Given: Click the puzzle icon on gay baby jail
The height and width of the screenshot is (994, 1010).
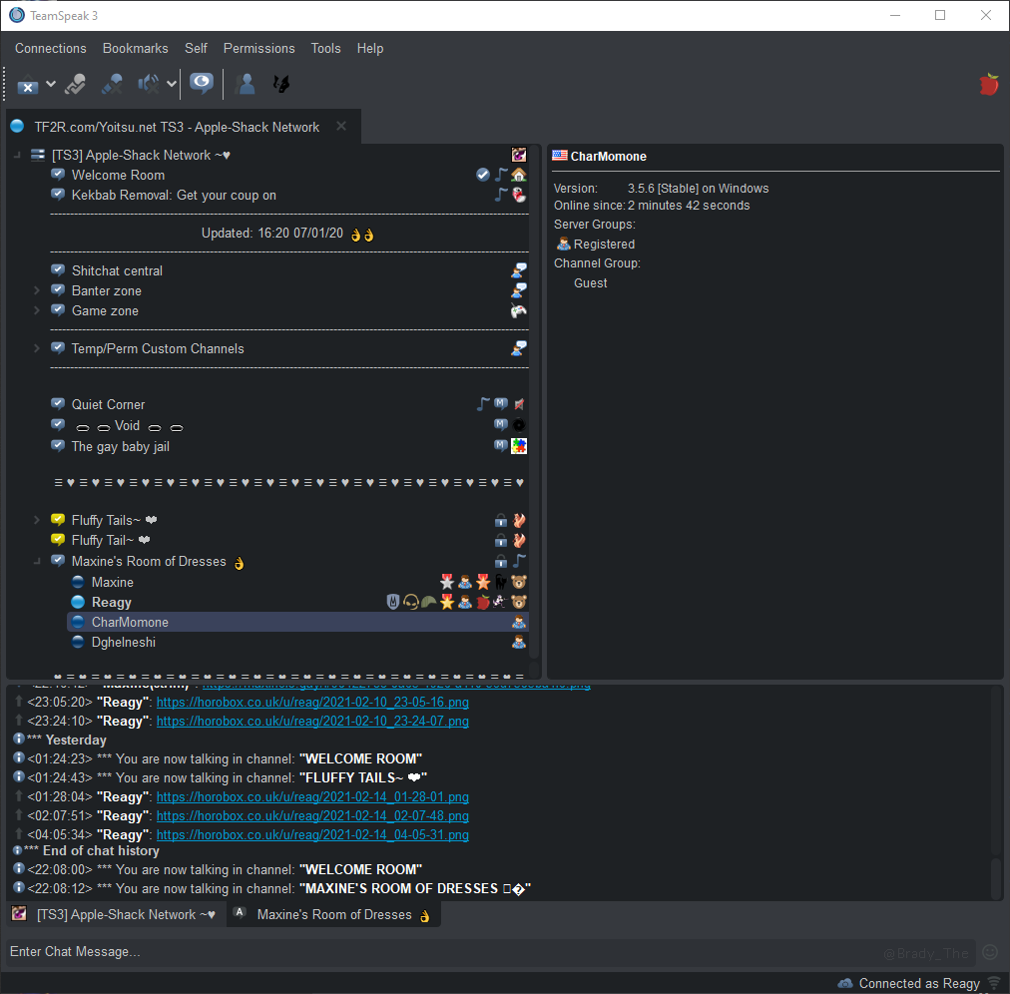Looking at the screenshot, I should [519, 446].
